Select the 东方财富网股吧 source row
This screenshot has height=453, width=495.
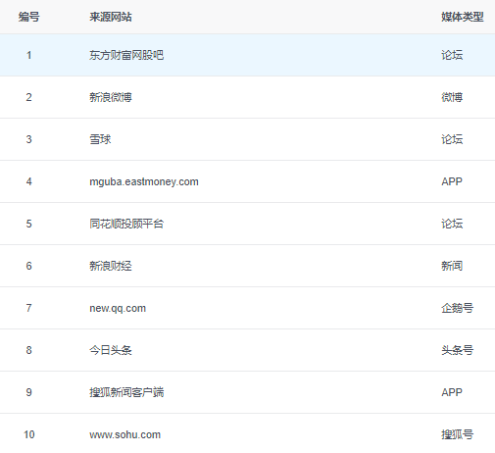[247, 55]
